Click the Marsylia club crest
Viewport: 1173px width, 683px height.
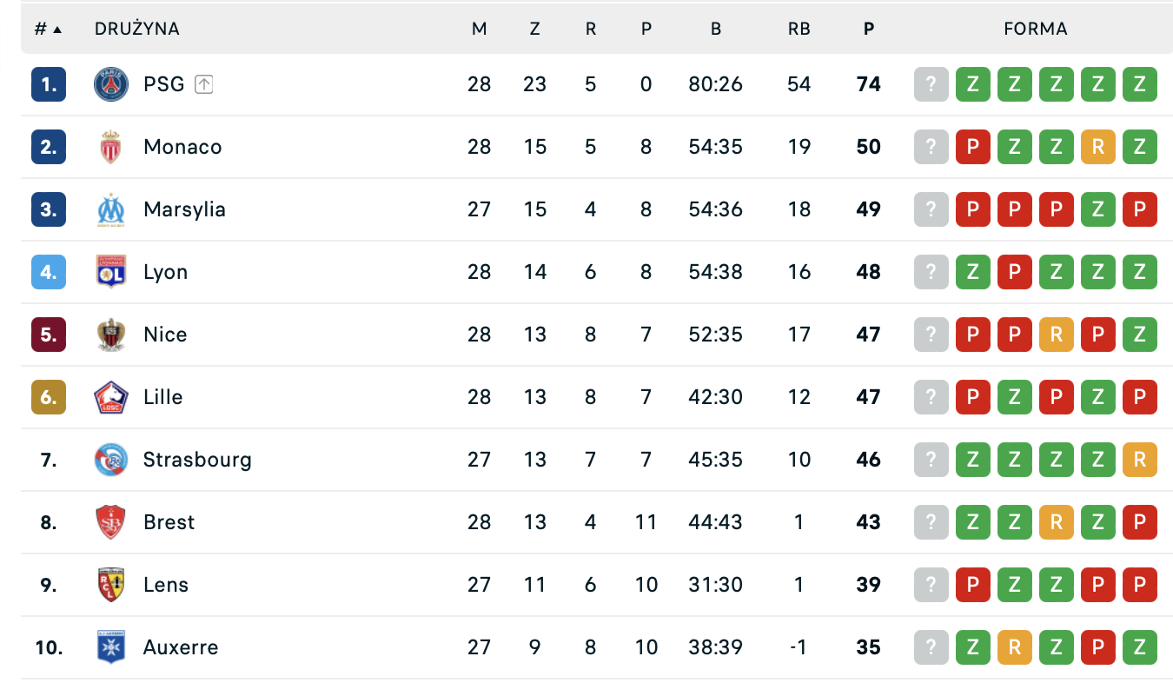coord(110,209)
